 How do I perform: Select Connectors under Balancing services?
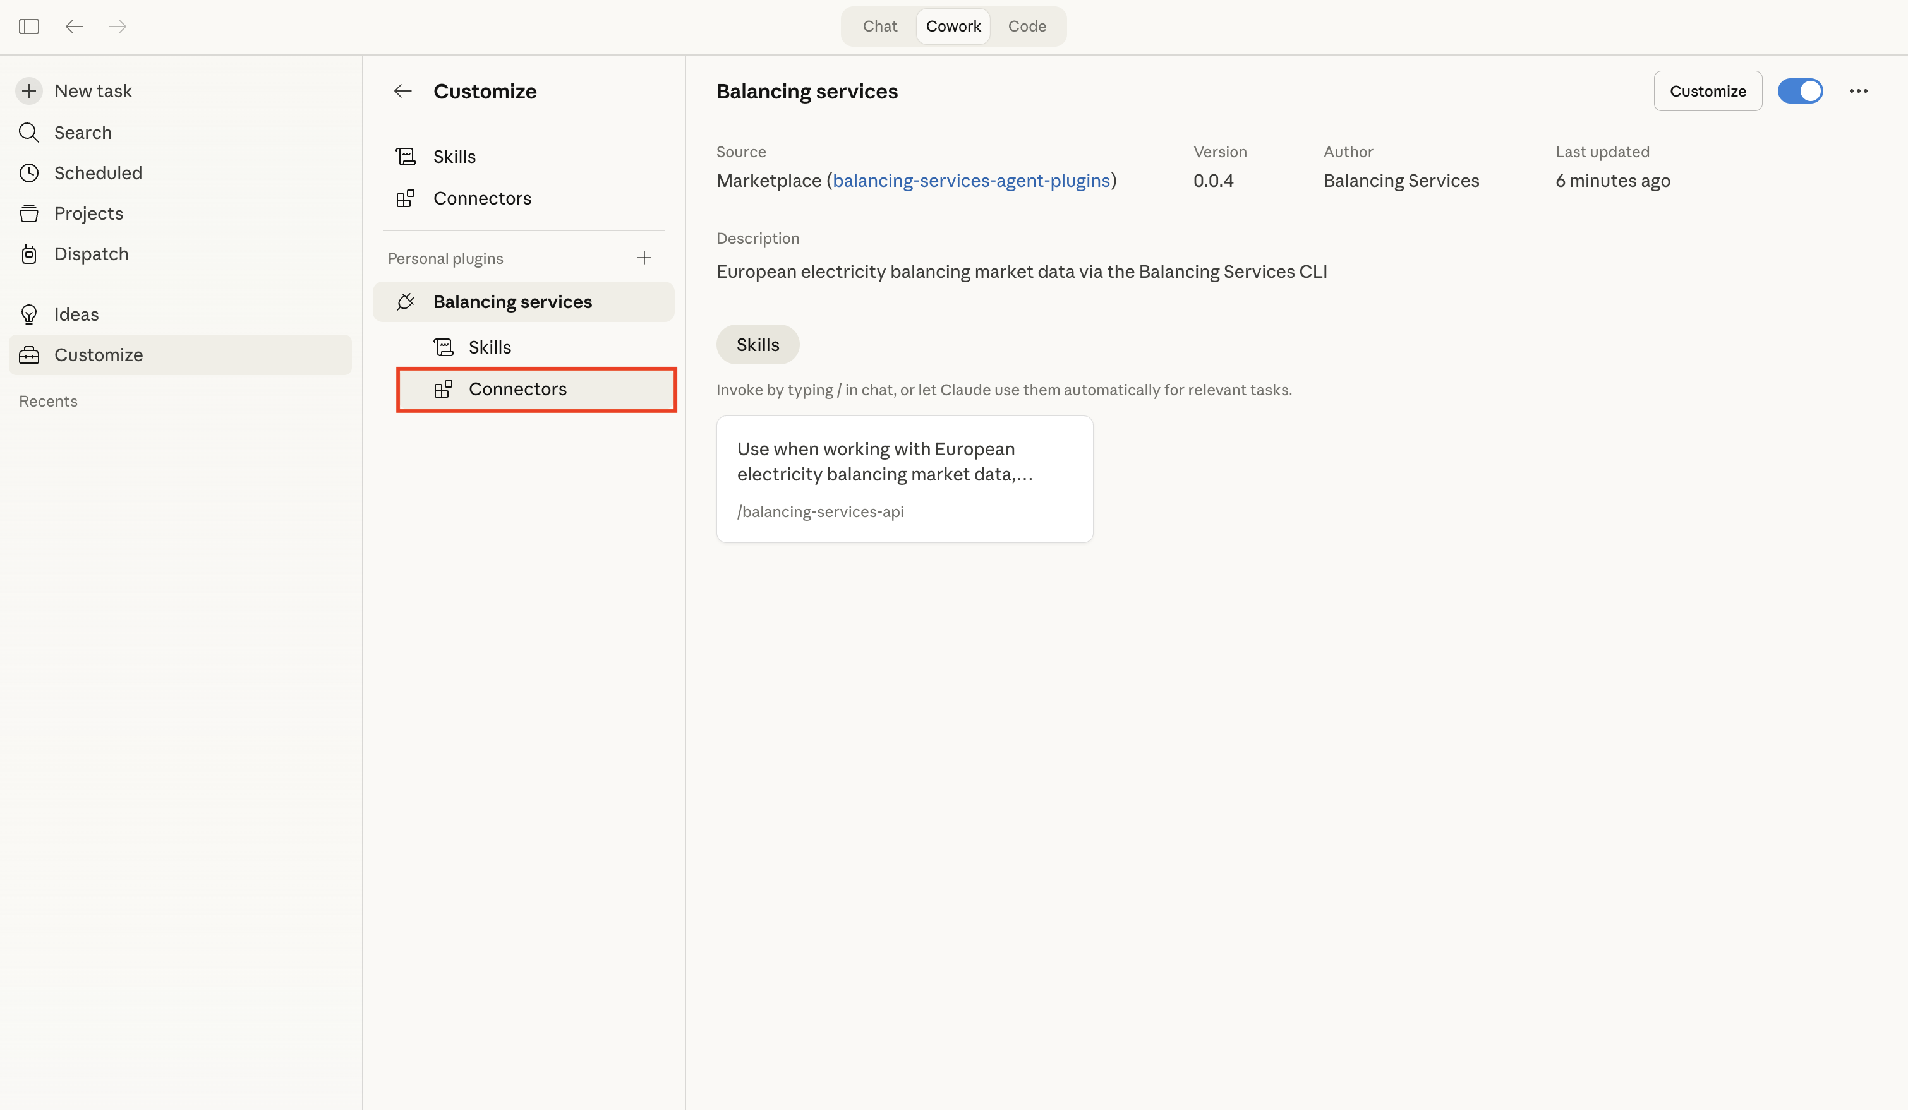tap(517, 389)
